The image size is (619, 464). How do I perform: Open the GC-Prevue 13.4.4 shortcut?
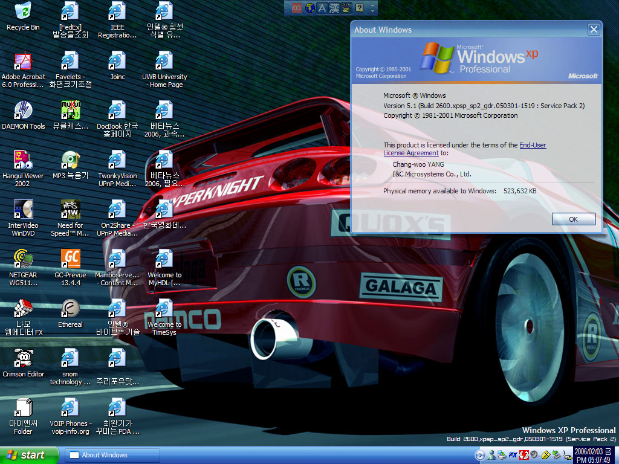click(x=70, y=260)
